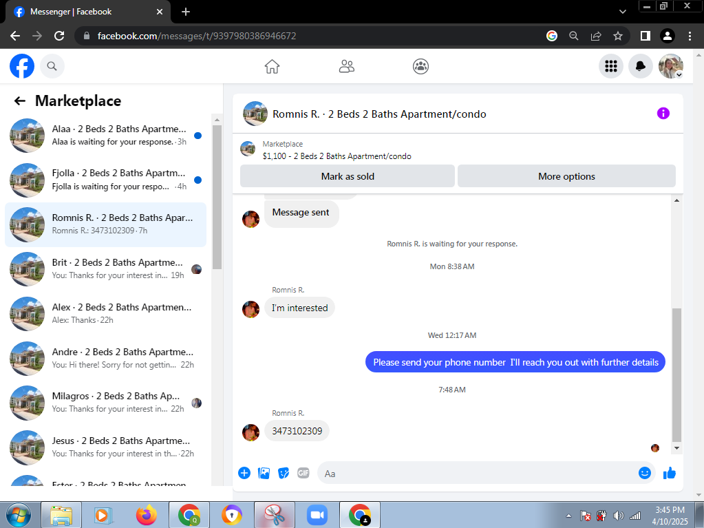Viewport: 704px width, 528px height.
Task: Click the chat scrollbar up arrow
Action: (676, 200)
